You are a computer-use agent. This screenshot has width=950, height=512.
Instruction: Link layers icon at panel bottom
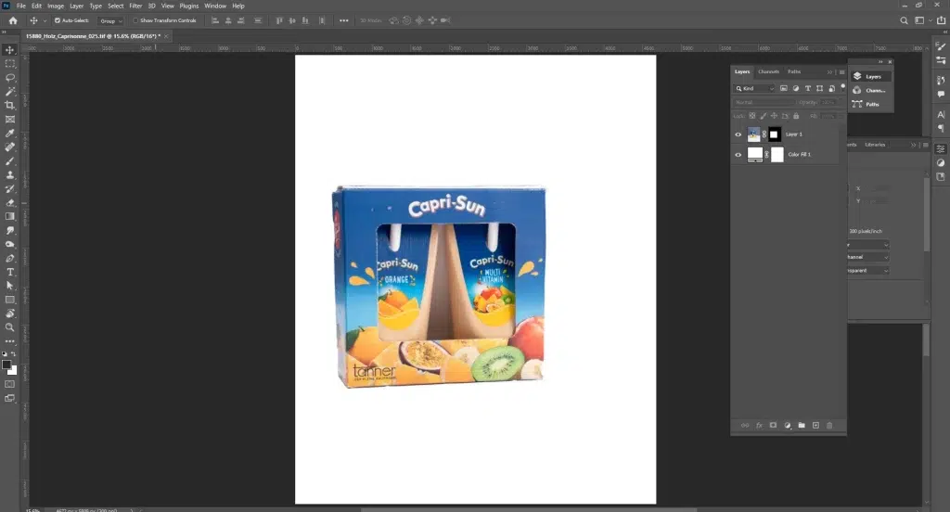[x=745, y=426]
